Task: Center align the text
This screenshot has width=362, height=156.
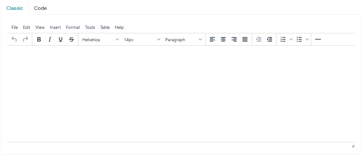Action: coord(223,39)
